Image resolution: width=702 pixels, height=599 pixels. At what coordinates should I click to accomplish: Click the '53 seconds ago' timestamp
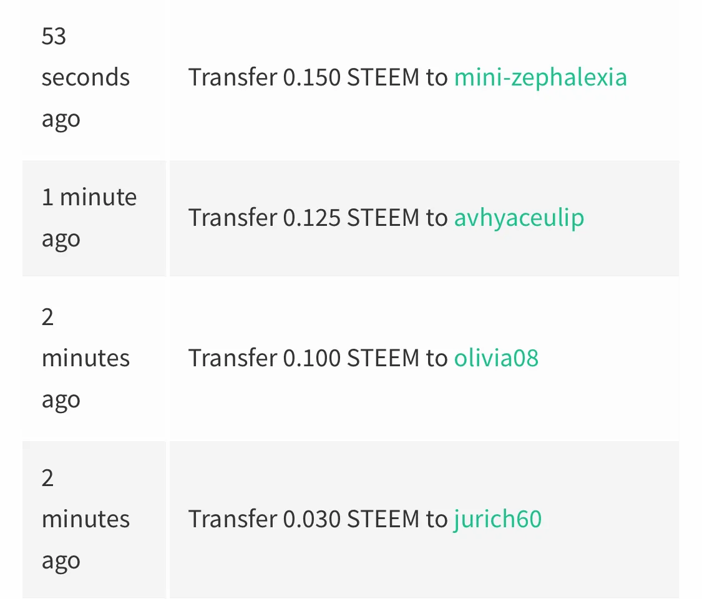click(x=85, y=77)
